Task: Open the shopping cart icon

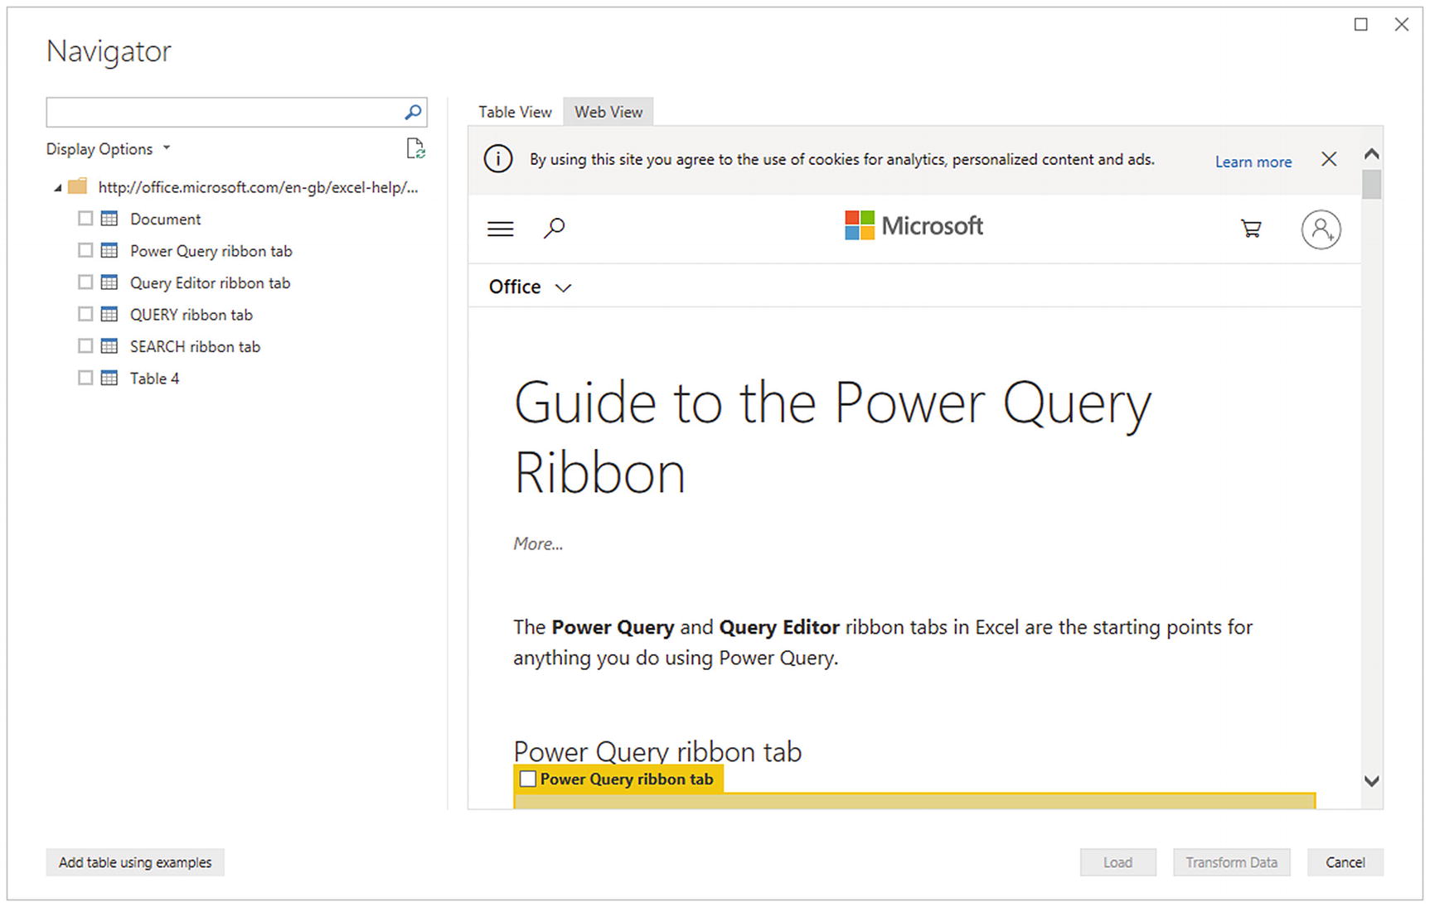Action: pyautogui.click(x=1251, y=228)
